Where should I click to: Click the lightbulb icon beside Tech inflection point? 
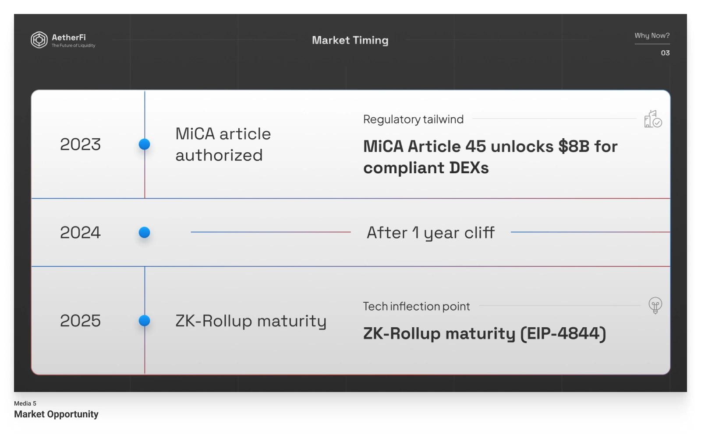click(x=655, y=305)
